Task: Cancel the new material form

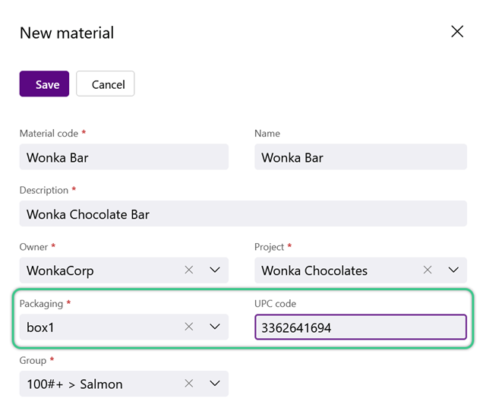Action: tap(106, 84)
